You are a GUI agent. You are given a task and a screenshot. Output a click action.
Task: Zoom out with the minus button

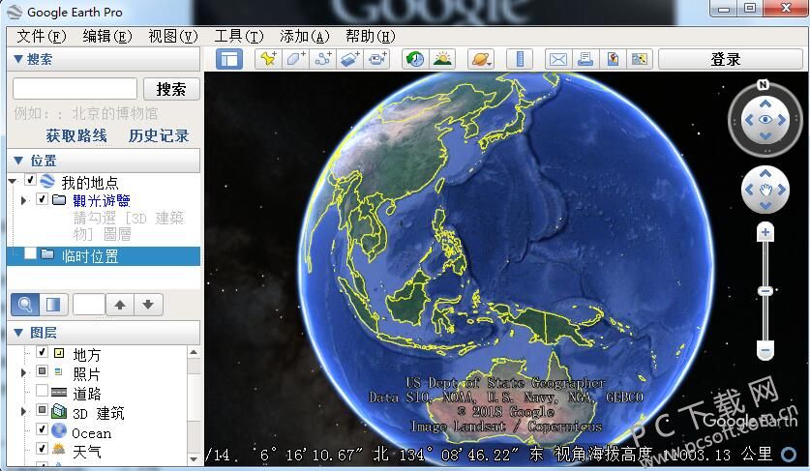coord(765,350)
